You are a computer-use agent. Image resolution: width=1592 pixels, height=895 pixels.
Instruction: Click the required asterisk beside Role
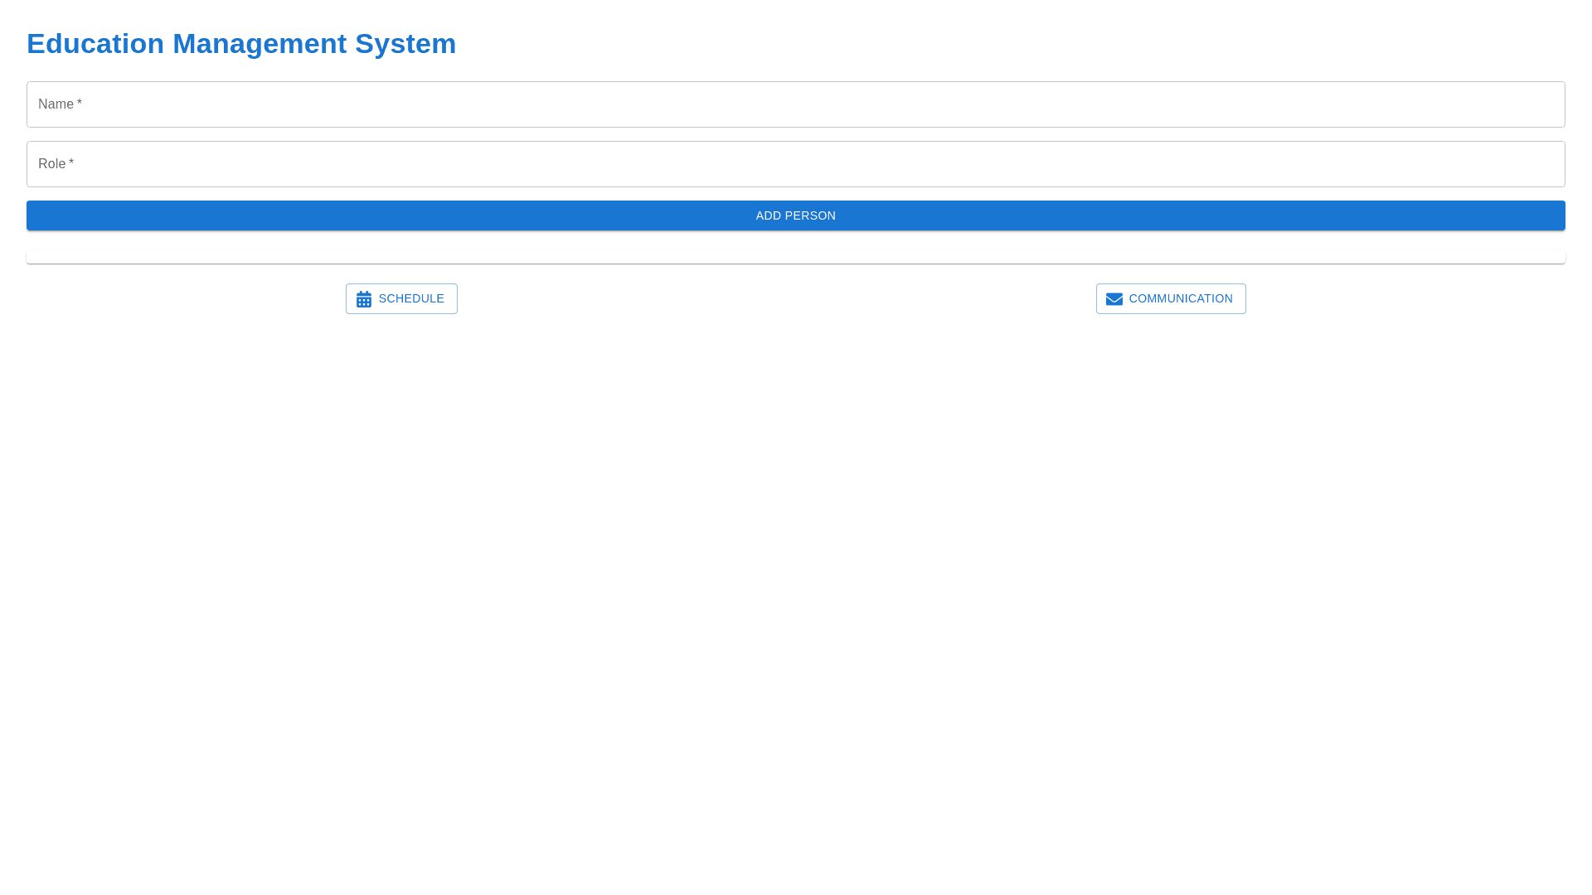tap(71, 163)
